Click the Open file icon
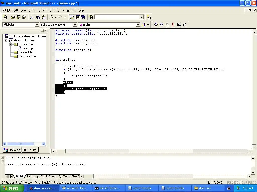The height and width of the screenshot is (192, 257). (13, 17)
